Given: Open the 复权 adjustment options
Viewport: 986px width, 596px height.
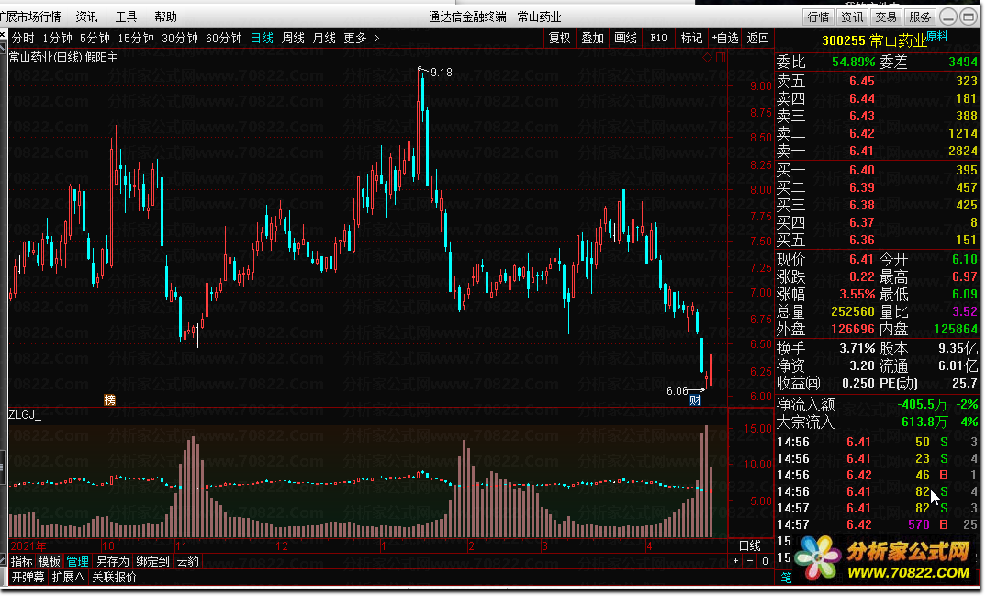Looking at the screenshot, I should tap(560, 39).
